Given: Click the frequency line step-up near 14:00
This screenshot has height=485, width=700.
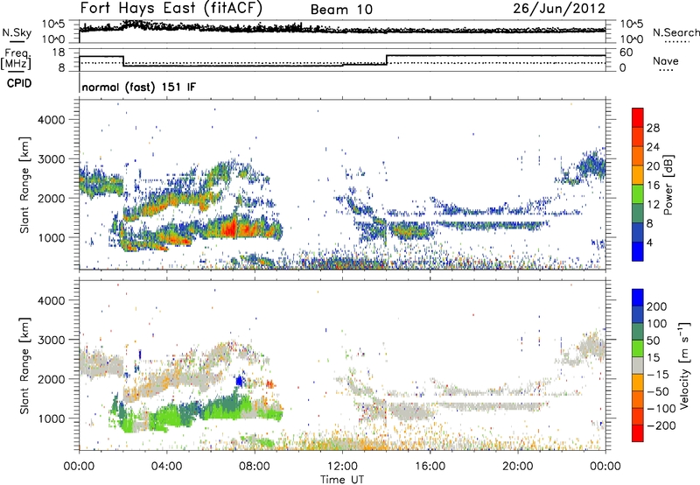Looking at the screenshot, I should click(x=387, y=60).
